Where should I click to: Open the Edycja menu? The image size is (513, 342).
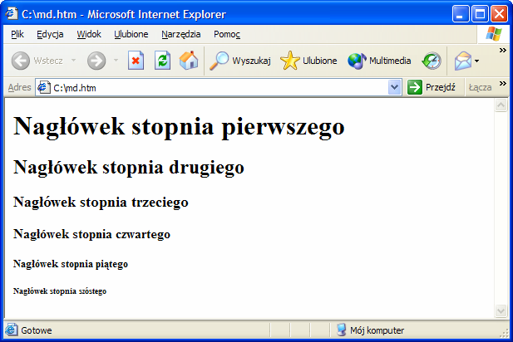[x=50, y=34]
